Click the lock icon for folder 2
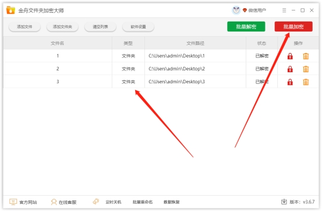 click(x=290, y=69)
